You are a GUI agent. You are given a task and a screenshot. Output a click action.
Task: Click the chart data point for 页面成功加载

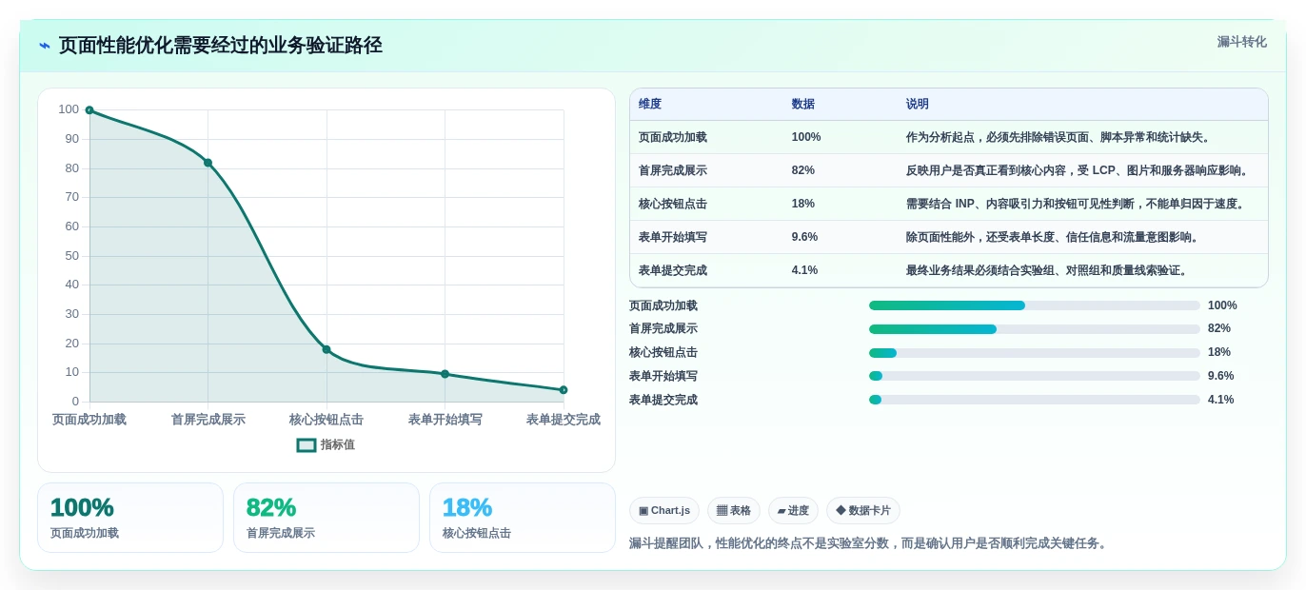tap(89, 110)
